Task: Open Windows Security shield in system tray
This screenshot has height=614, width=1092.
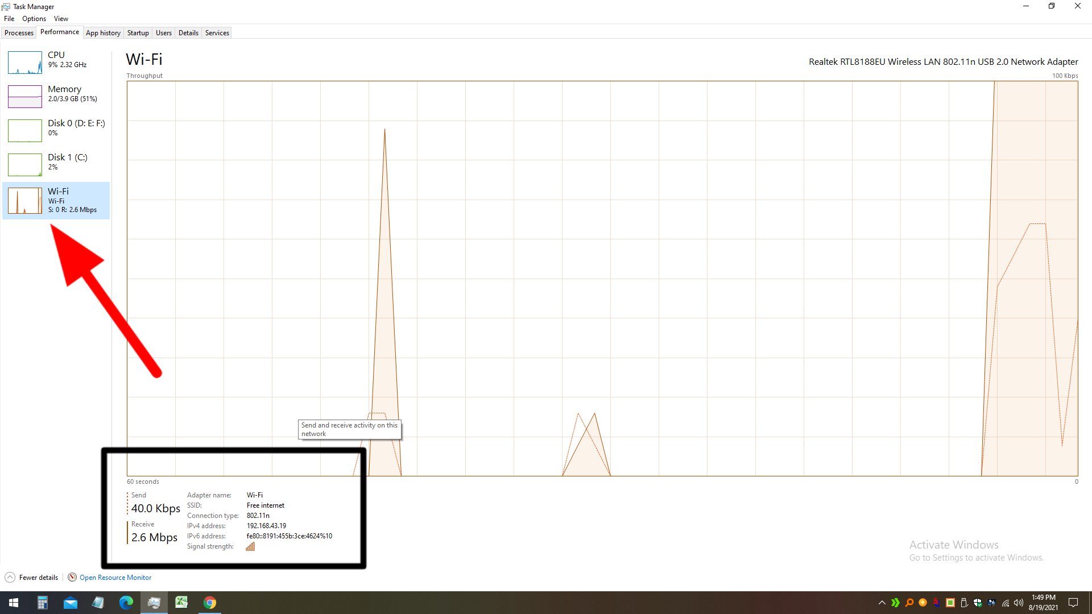Action: [979, 603]
